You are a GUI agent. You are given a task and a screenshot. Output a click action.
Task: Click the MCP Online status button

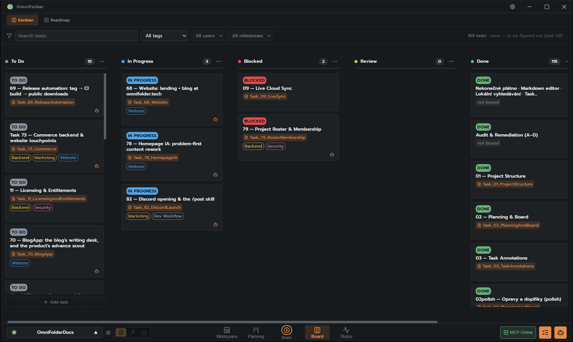tap(518, 332)
